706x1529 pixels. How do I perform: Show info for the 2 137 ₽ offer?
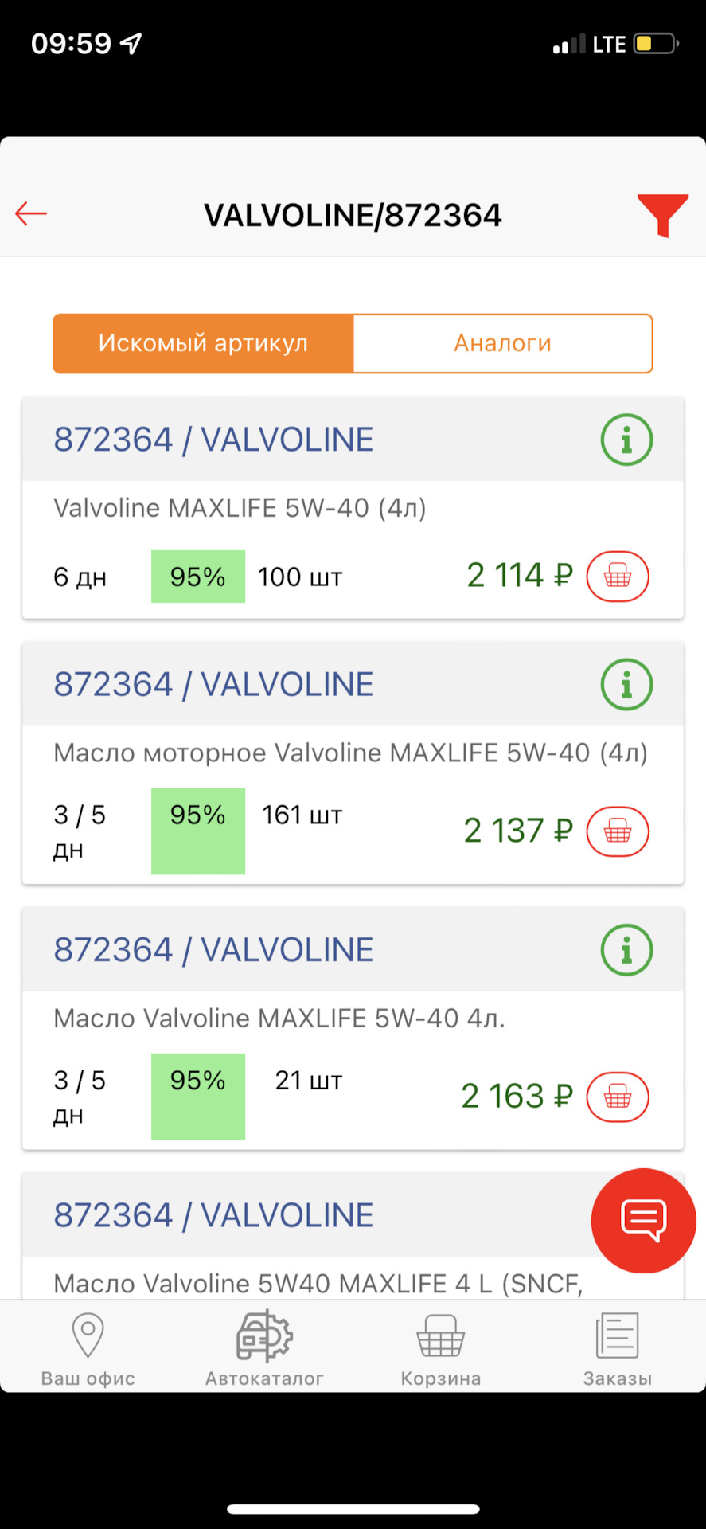click(626, 684)
